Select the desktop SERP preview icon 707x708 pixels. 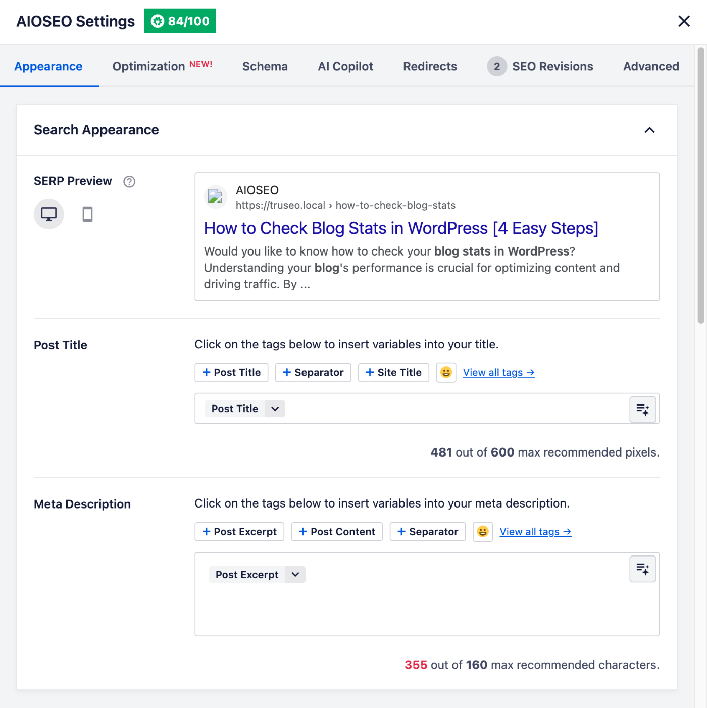click(x=48, y=214)
